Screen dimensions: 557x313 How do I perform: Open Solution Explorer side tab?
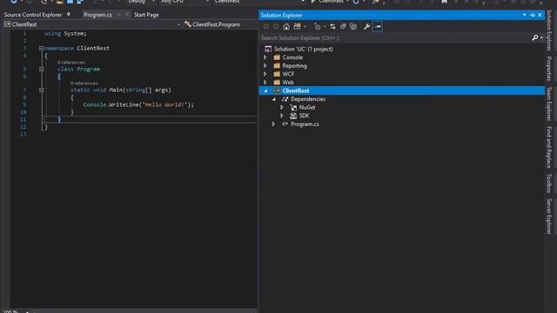point(549,30)
